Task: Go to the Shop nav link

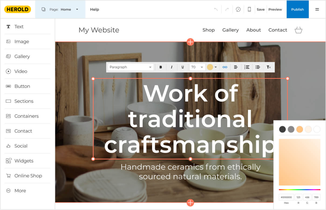Action: tap(209, 30)
